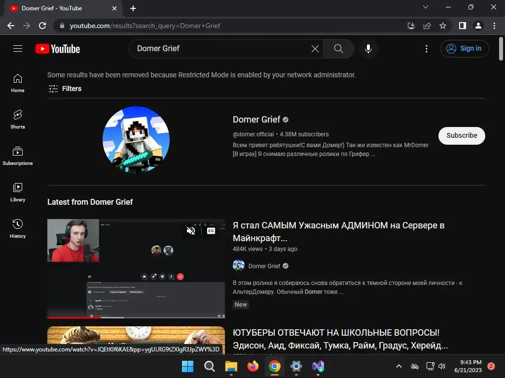Open video titled Я стал САМЫМ Ужасным АДМИНОМ
The width and height of the screenshot is (505, 378).
pyautogui.click(x=338, y=231)
